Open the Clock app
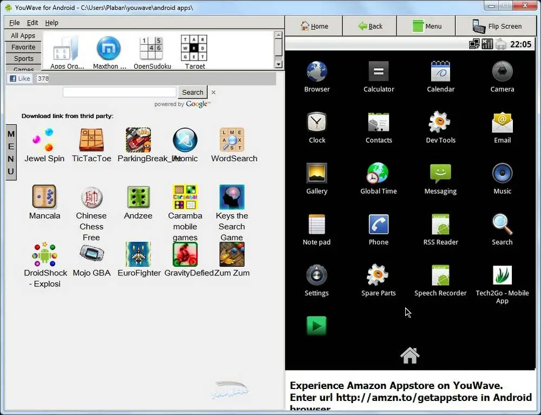This screenshot has height=415, width=541. click(316, 122)
